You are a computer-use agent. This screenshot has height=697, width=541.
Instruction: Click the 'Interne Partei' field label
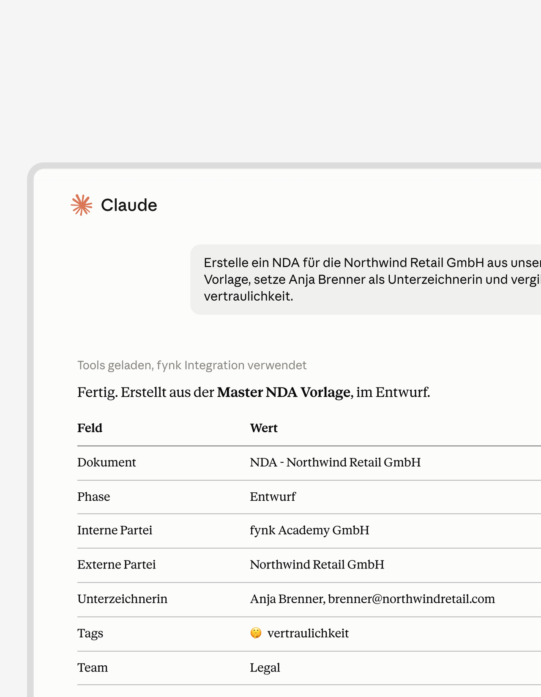pyautogui.click(x=115, y=530)
